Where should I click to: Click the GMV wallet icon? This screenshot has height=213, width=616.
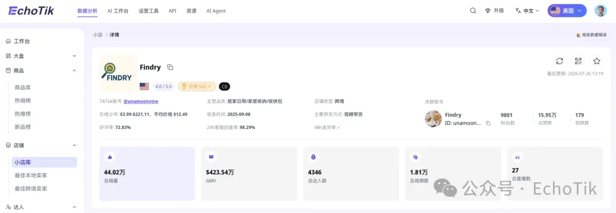[212, 157]
